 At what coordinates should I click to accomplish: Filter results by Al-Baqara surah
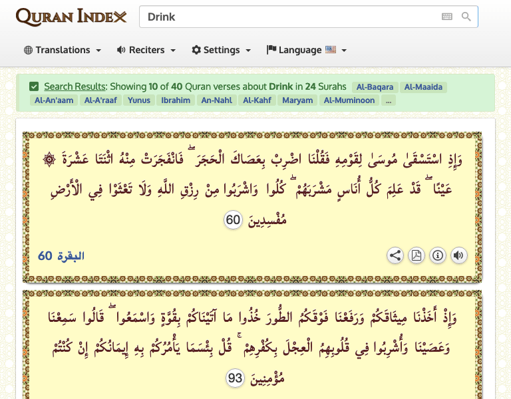coord(375,87)
